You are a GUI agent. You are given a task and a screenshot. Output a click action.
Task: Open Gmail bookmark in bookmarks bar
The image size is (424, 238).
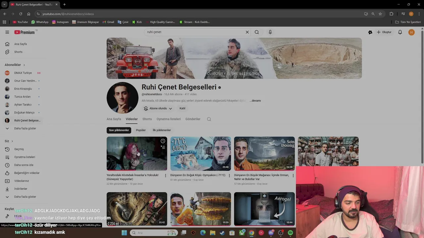click(x=108, y=22)
